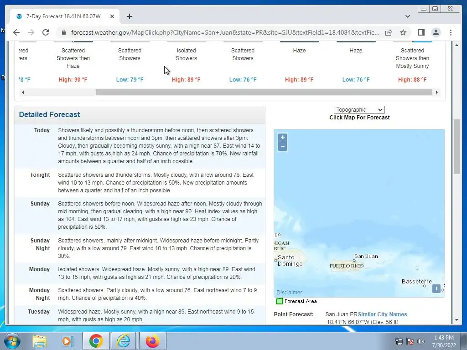Zoom out on the forecast map
The width and height of the screenshot is (467, 350).
[x=283, y=146]
